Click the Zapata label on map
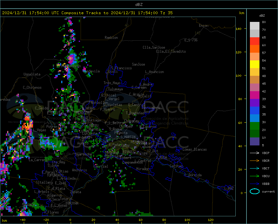Viewport: 278px width, 224px height. (76, 192)
